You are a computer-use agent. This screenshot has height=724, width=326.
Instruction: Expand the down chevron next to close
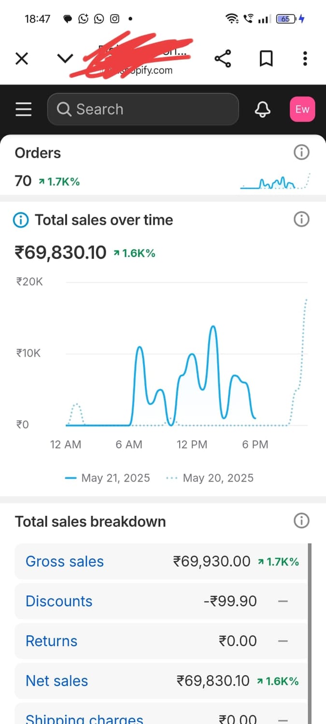pos(65,59)
